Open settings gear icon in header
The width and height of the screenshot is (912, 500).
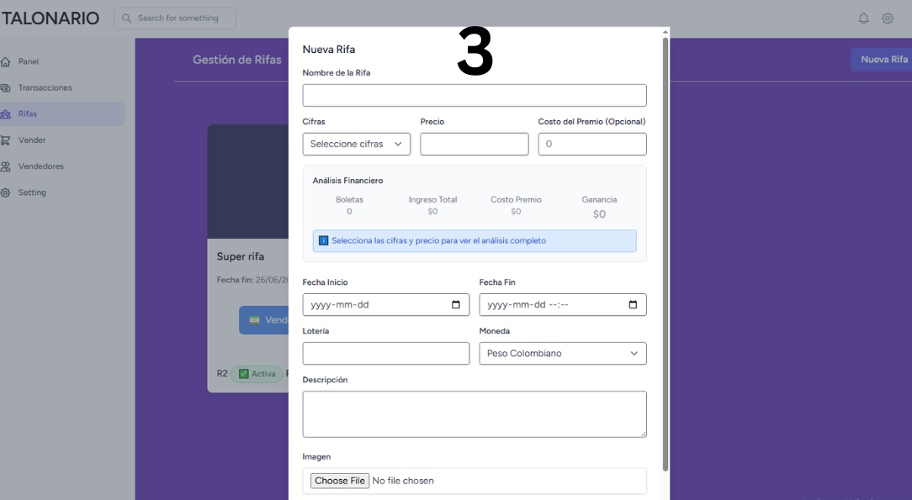click(x=888, y=18)
